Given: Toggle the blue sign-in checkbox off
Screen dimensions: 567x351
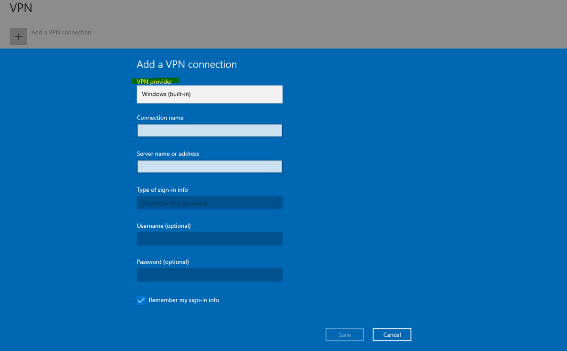Looking at the screenshot, I should [x=141, y=300].
